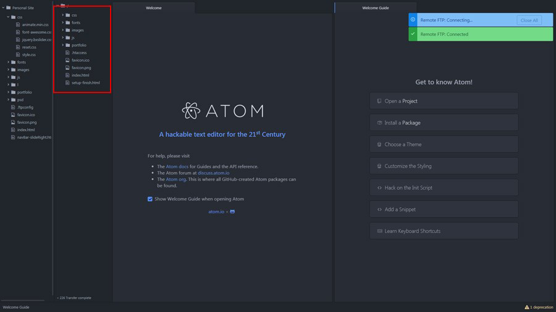Click the Atom logo on Welcome page
556x312 pixels.
click(222, 111)
